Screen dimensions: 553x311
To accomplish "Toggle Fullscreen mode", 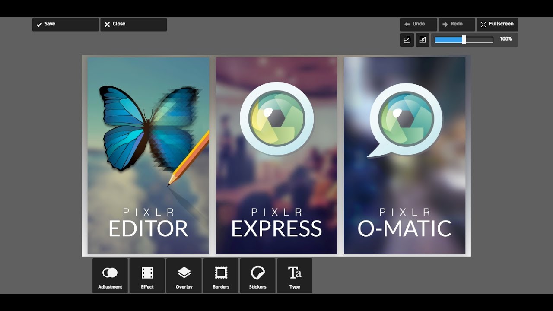I will point(497,24).
